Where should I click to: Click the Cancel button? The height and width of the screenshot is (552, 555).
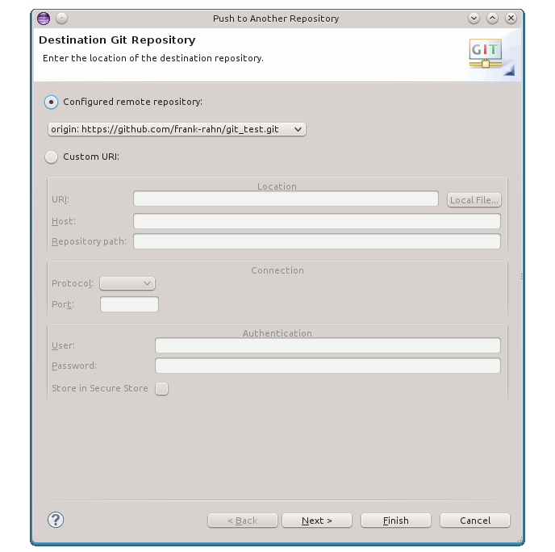click(475, 521)
